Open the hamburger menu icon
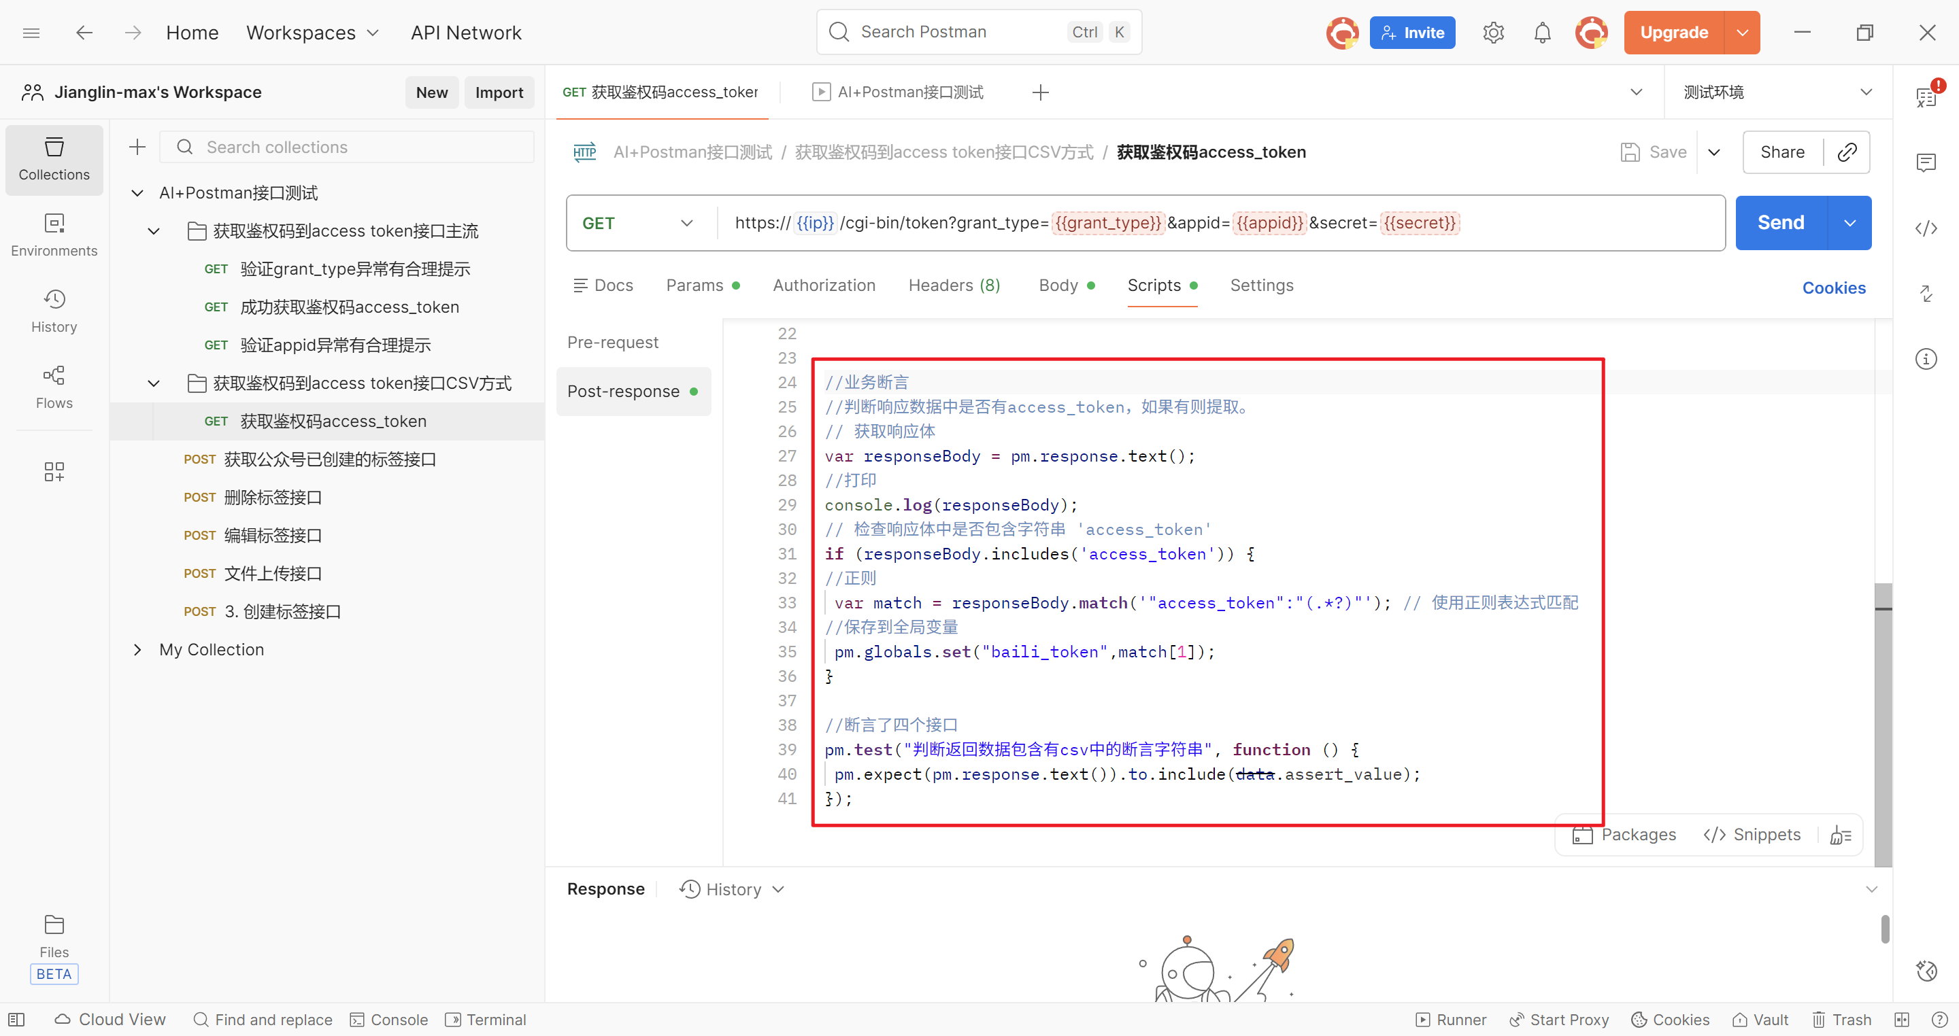 (31, 33)
